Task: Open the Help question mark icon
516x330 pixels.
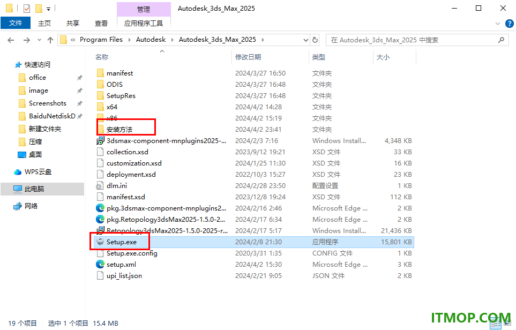Action: click(509, 24)
